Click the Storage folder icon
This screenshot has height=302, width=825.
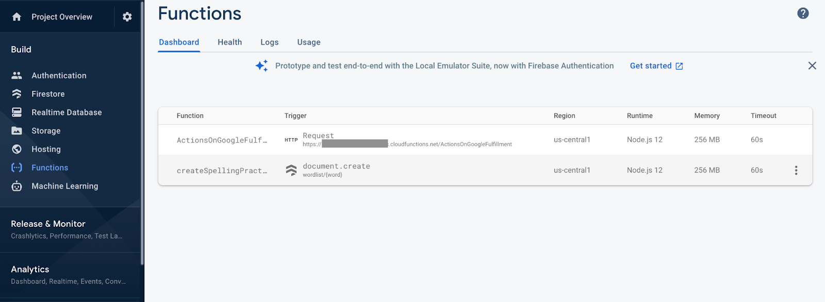coord(16,131)
